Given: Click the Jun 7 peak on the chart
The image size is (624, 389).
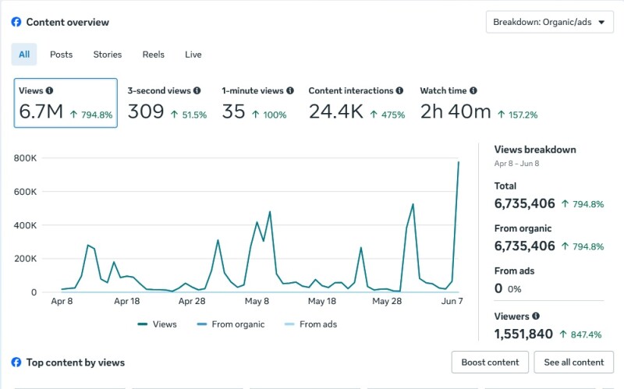Looking at the screenshot, I should 459,162.
